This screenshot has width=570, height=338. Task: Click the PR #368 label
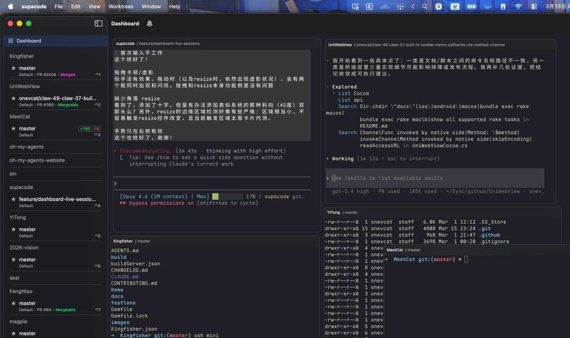pos(46,105)
